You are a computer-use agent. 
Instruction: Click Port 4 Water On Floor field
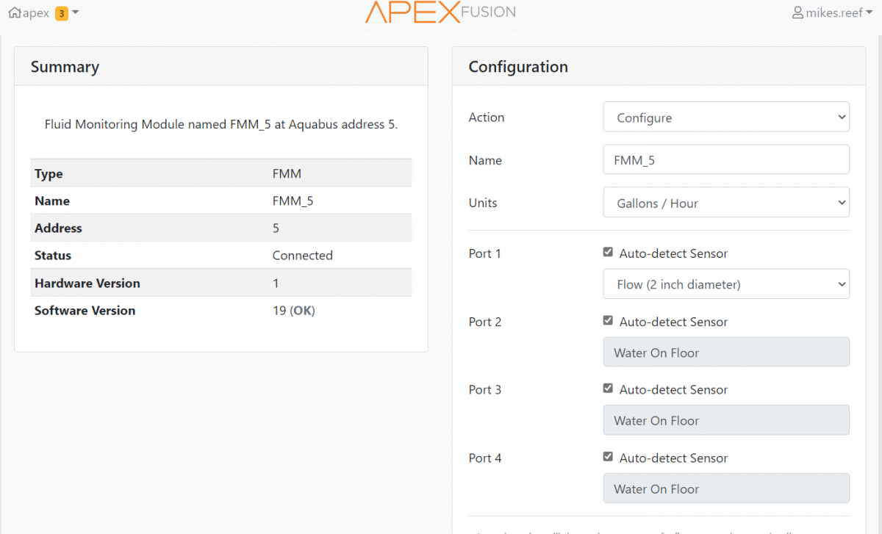click(x=725, y=488)
